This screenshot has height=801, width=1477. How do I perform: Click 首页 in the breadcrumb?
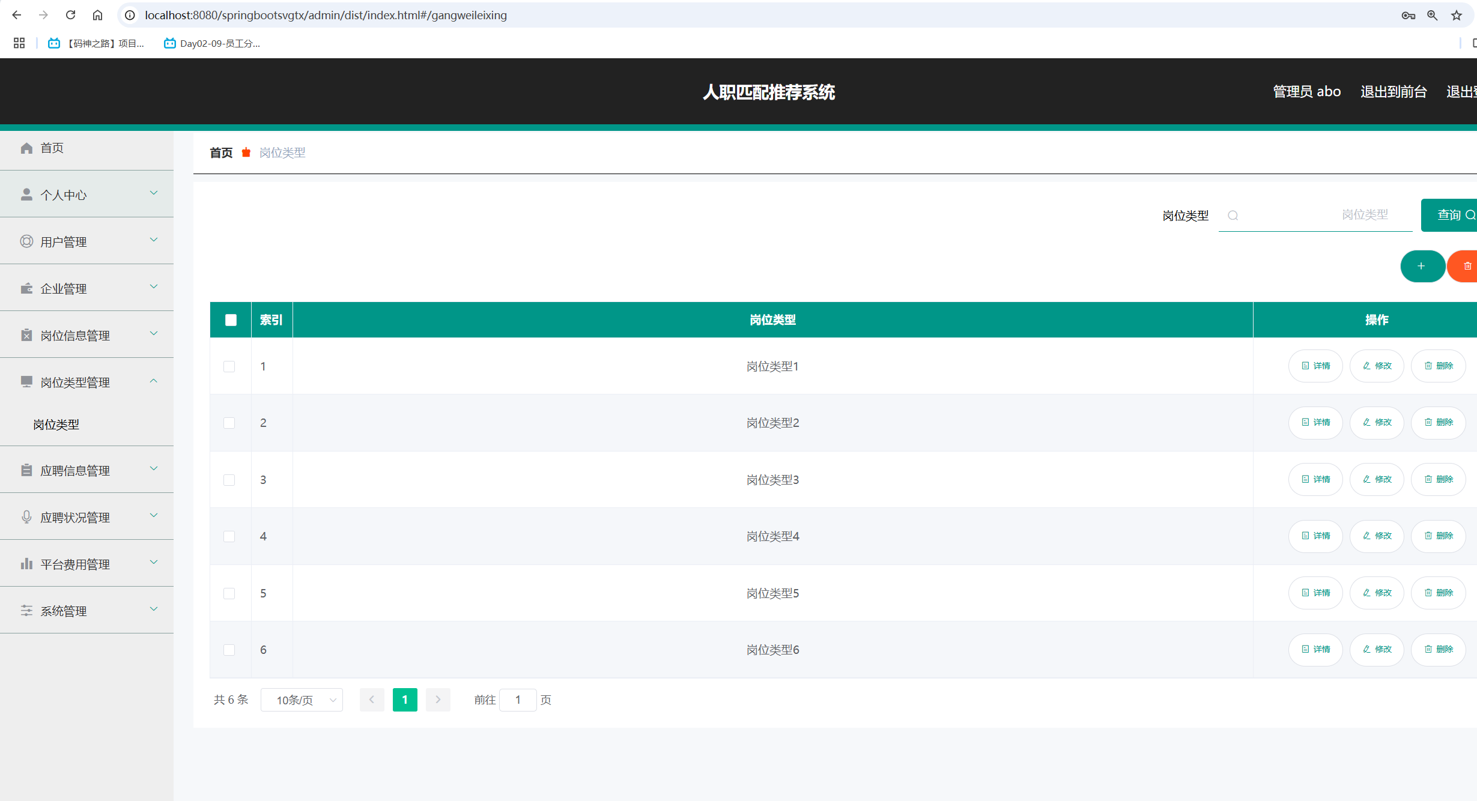click(221, 153)
